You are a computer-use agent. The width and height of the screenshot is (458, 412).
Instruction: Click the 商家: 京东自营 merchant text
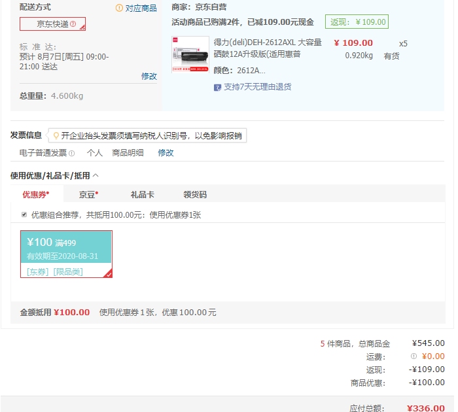click(199, 7)
